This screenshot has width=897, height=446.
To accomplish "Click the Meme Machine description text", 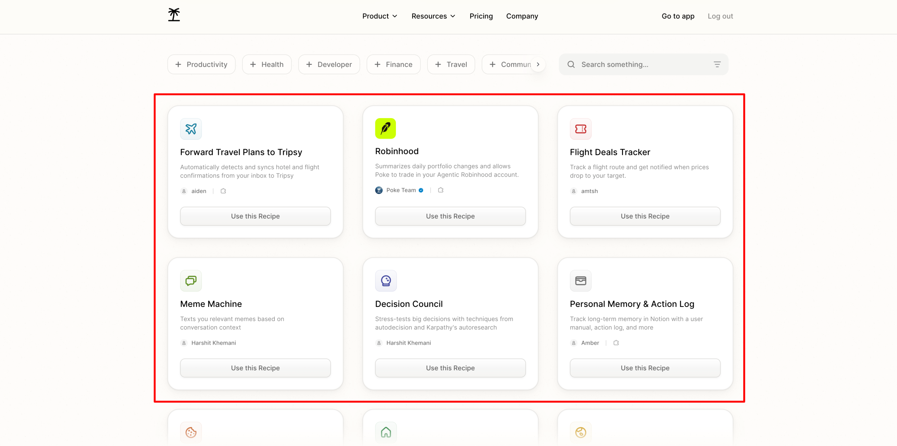I will [232, 323].
